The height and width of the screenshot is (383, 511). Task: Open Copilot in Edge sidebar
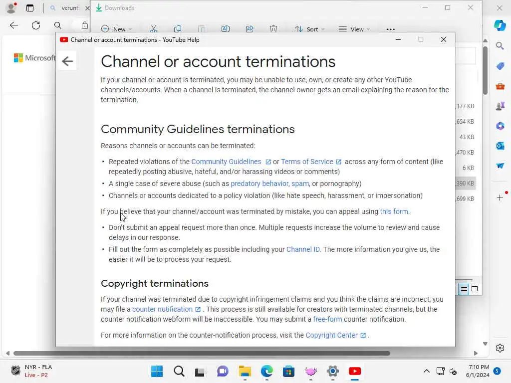(500, 25)
